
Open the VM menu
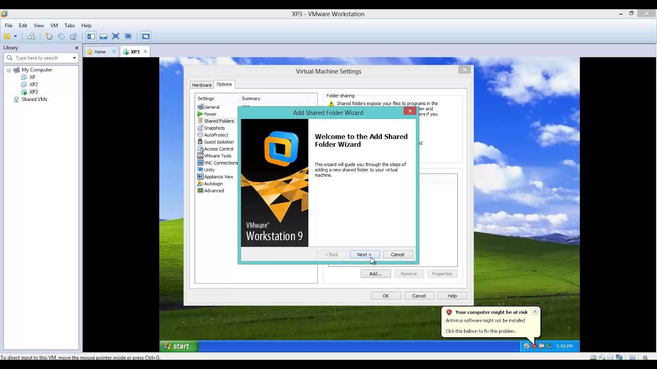click(x=54, y=26)
